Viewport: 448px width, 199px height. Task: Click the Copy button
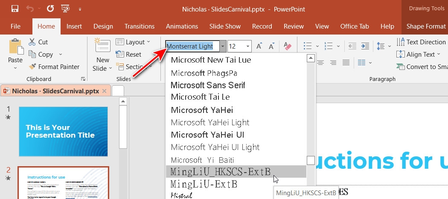tap(41, 54)
